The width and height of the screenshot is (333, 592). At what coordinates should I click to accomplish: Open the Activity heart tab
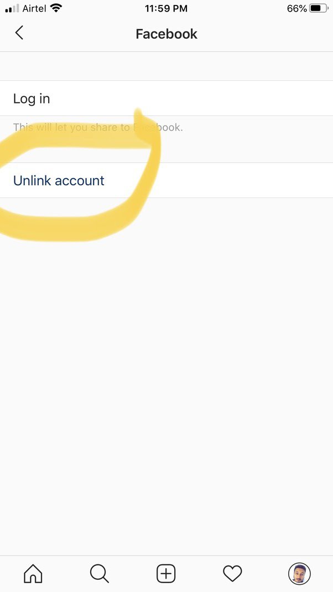click(232, 574)
